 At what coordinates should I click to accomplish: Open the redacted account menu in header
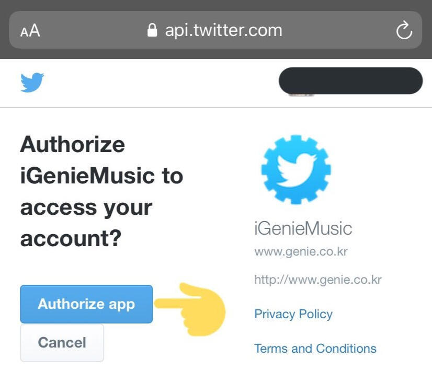[350, 81]
